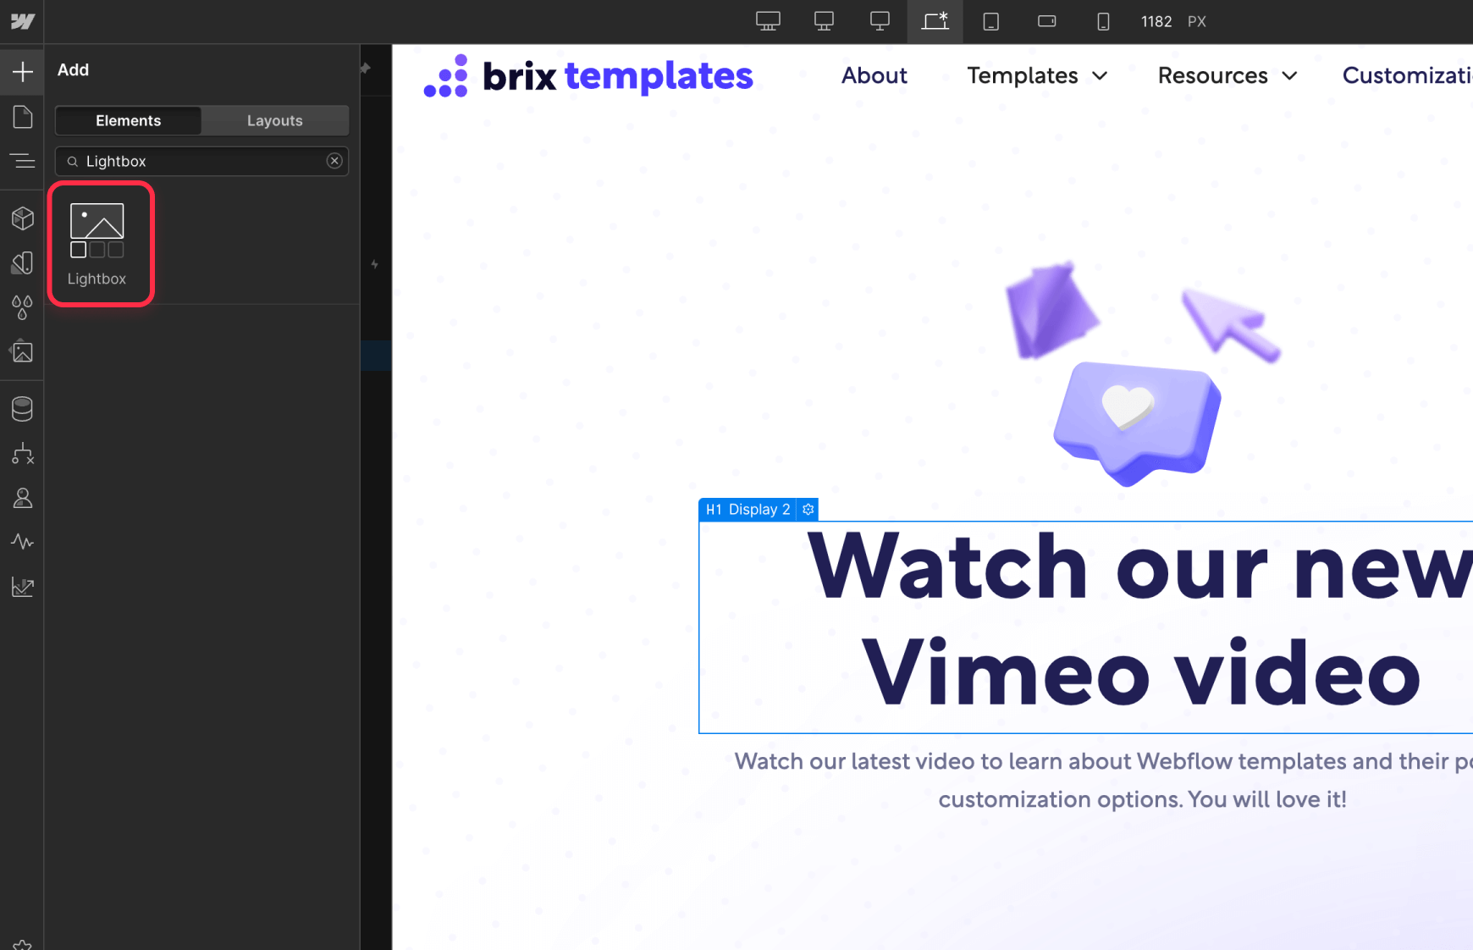Image resolution: width=1473 pixels, height=950 pixels.
Task: Open the Pages panel icon
Action: 22,117
